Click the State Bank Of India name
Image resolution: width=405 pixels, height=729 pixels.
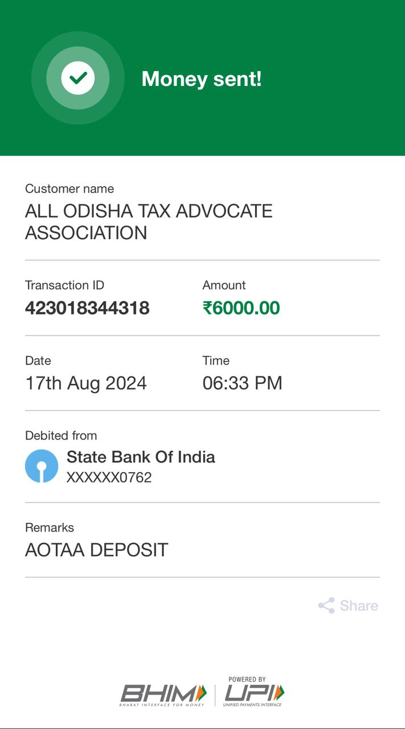pos(141,457)
